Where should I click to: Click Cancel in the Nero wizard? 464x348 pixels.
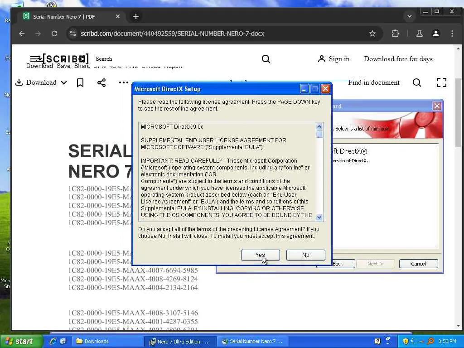[418, 264]
